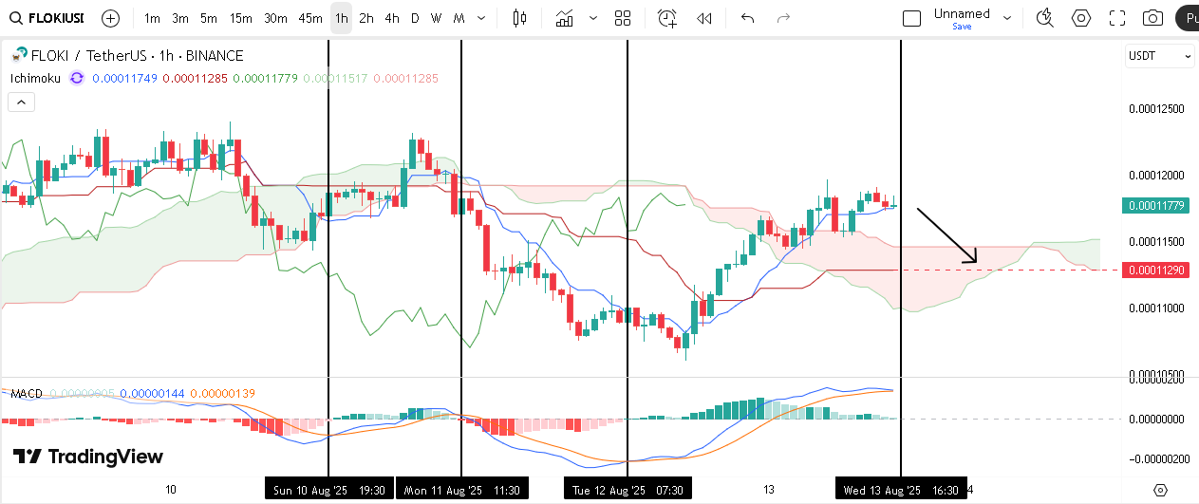Create an alert with alarm clock icon
The height and width of the screenshot is (504, 1199).
tap(667, 18)
